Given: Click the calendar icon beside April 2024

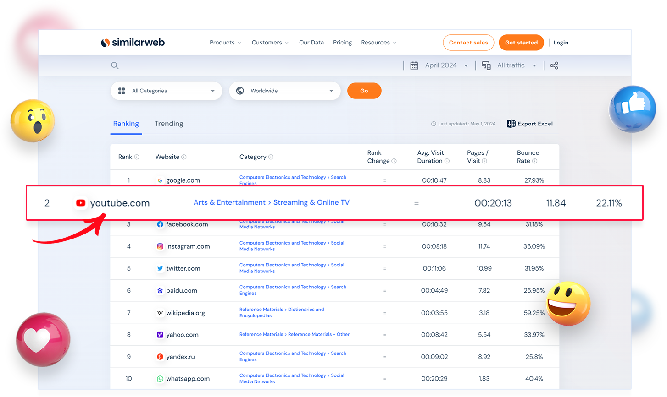Looking at the screenshot, I should click(414, 65).
